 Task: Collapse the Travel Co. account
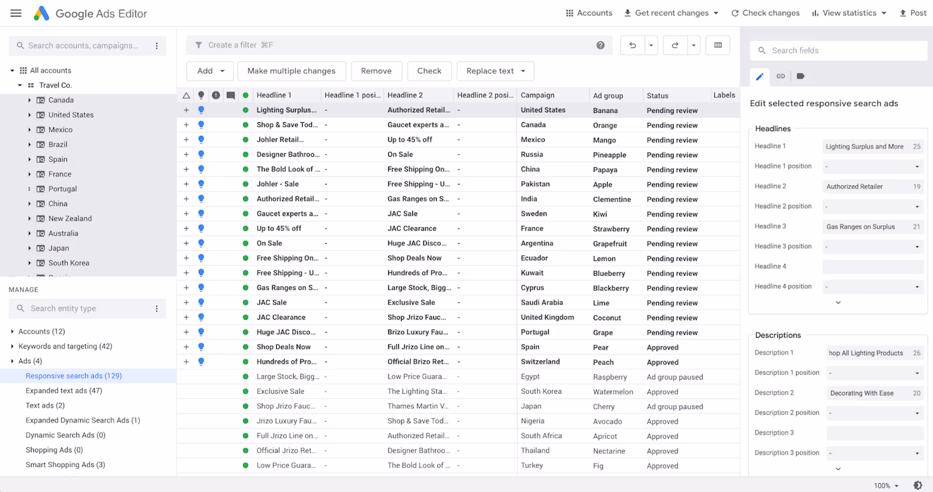(x=20, y=86)
